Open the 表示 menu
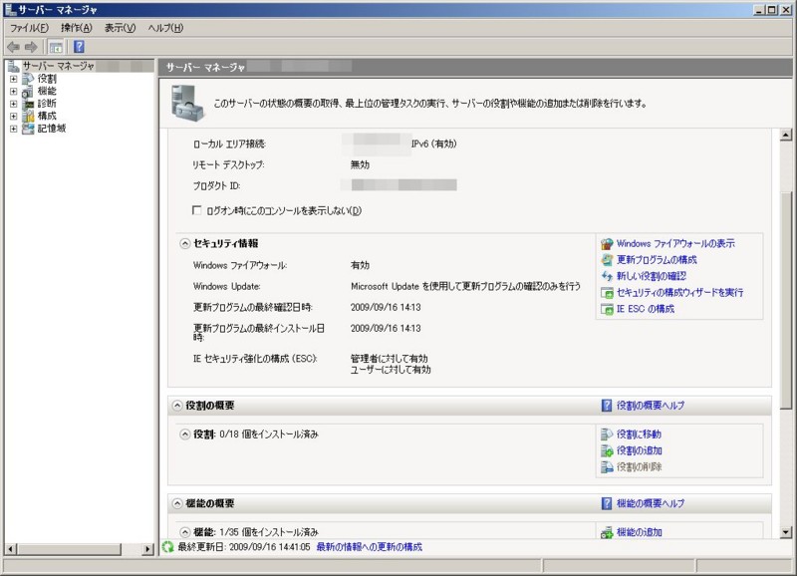Viewport: 797px width, 576px height. [x=118, y=28]
